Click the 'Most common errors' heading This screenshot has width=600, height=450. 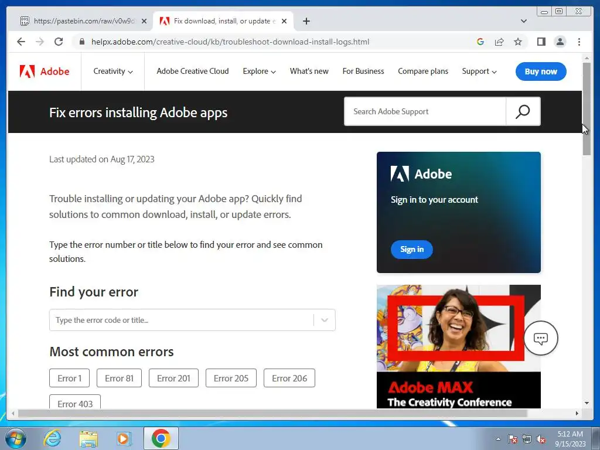click(x=111, y=352)
